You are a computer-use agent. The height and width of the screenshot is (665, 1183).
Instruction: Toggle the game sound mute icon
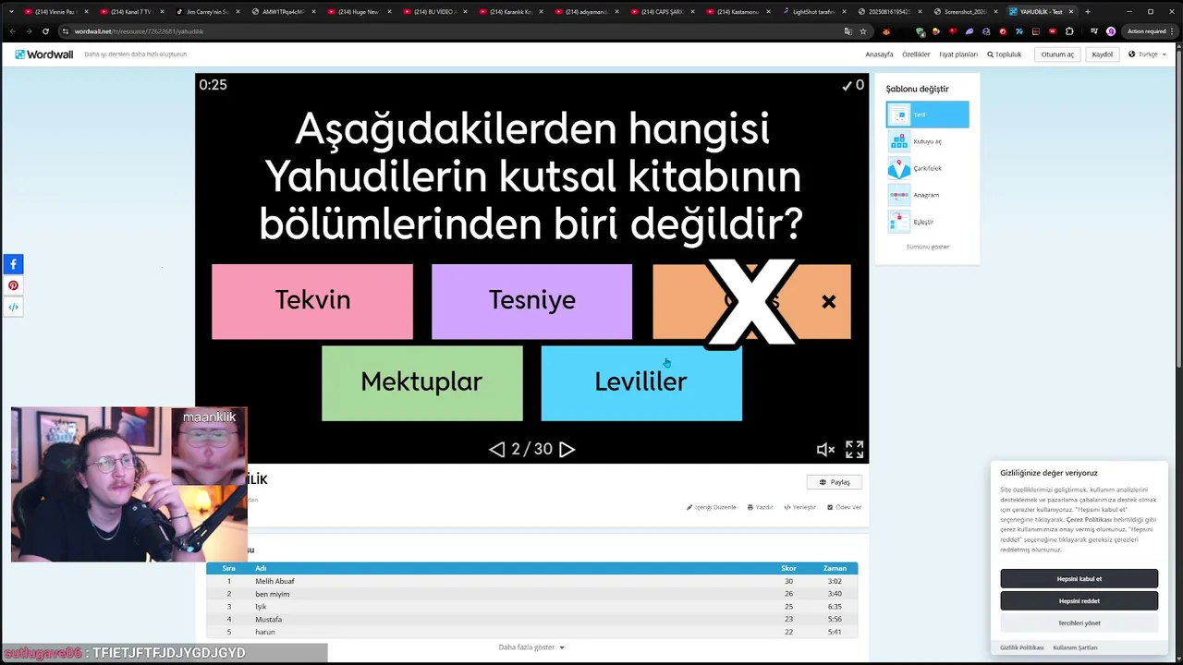pos(825,450)
